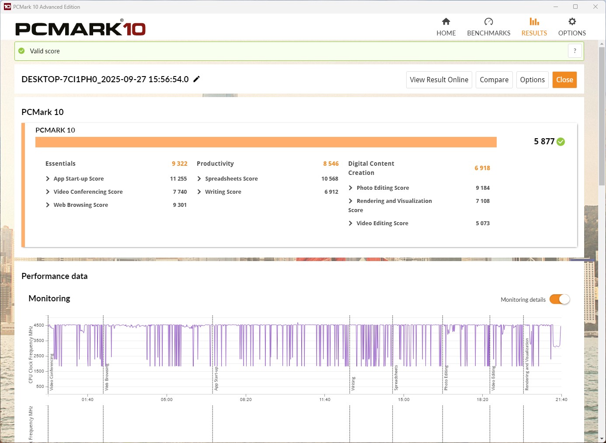Open Options via the gear icon
Screen dimensions: 606x443
click(572, 22)
